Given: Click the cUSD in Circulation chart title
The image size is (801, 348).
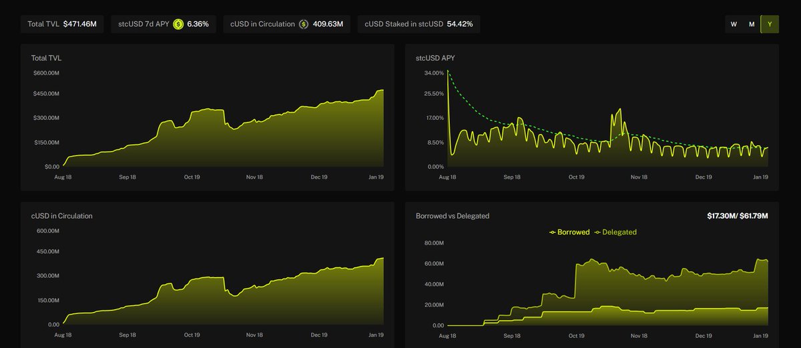Looking at the screenshot, I should [62, 216].
